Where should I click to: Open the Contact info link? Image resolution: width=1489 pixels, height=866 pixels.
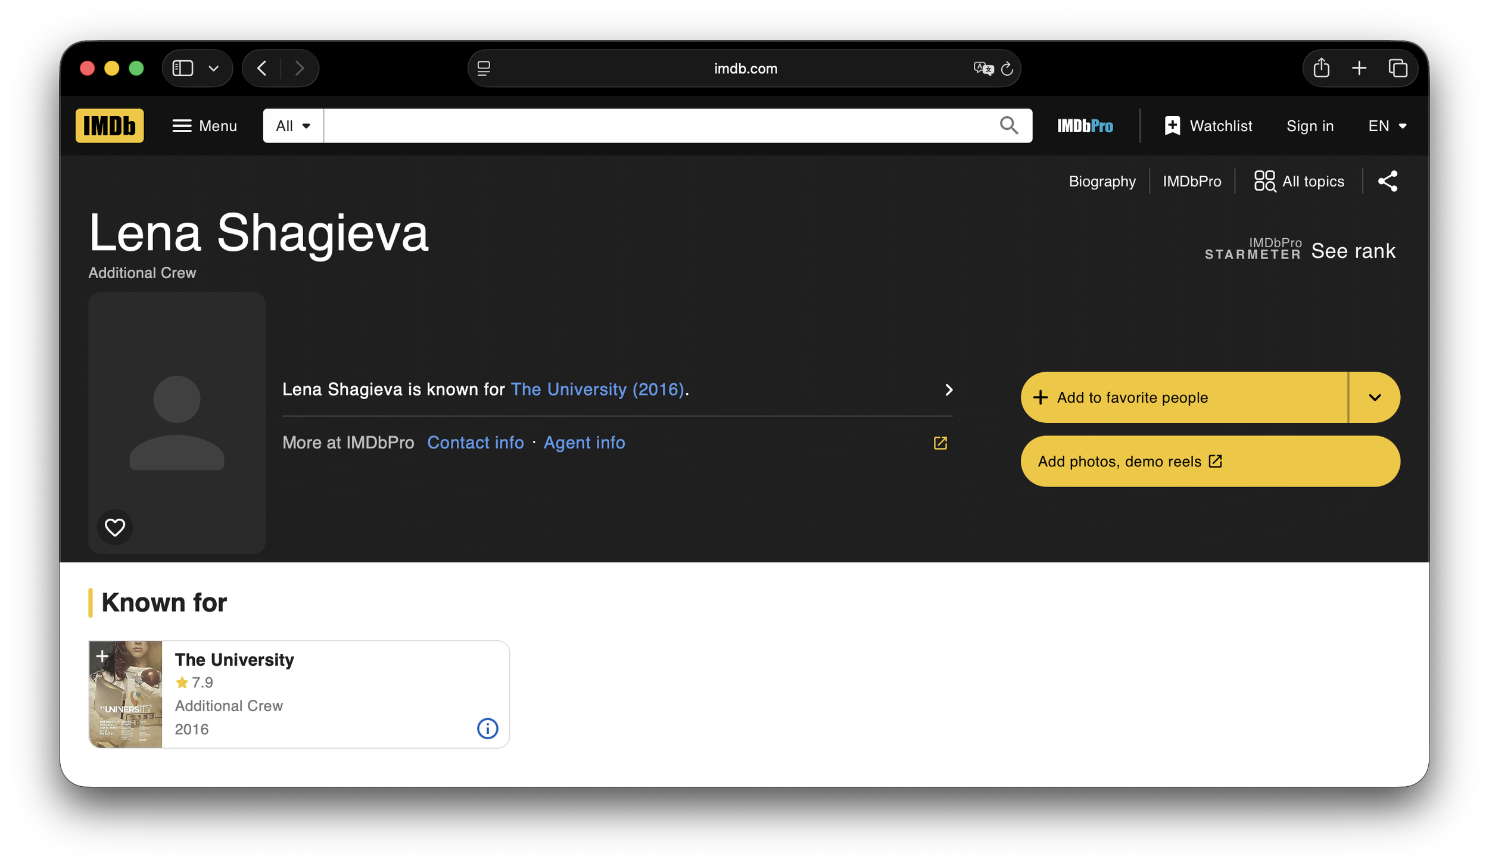(475, 443)
